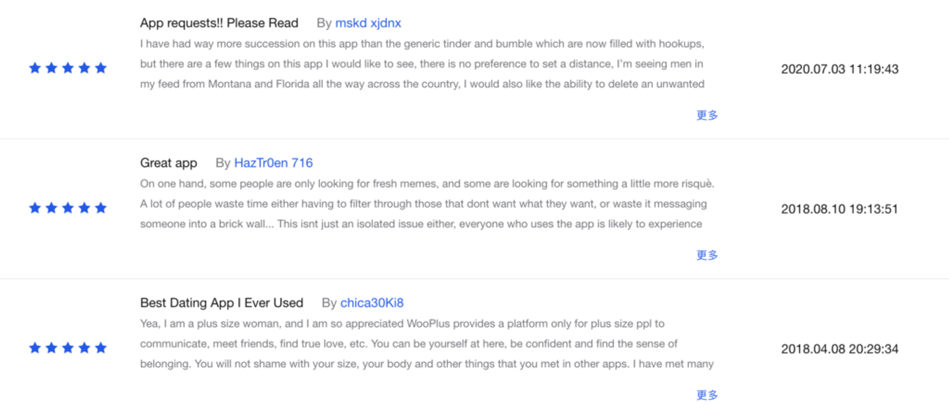The image size is (949, 418).
Task: Click the 2018.04.08 20:29:34 timestamp
Action: click(840, 349)
